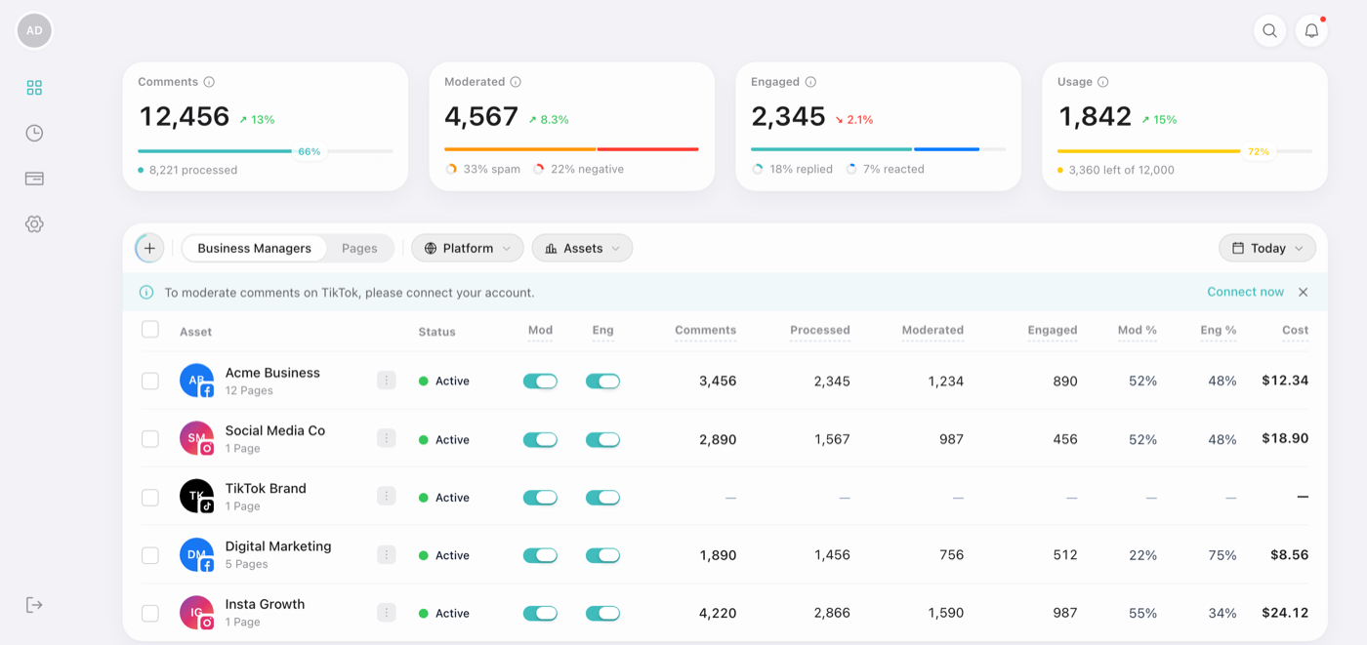
Task: Dismiss the TikTok connect banner
Action: [1303, 292]
